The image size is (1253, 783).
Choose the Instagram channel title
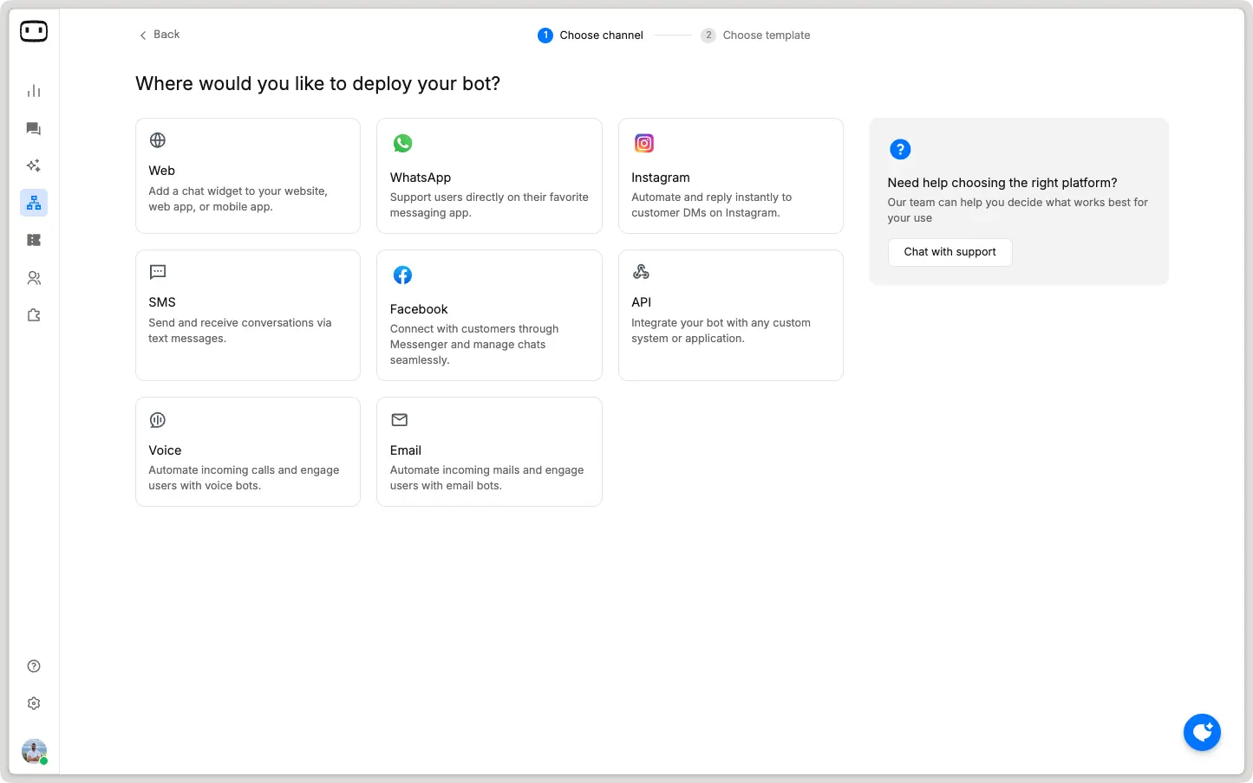pos(661,178)
